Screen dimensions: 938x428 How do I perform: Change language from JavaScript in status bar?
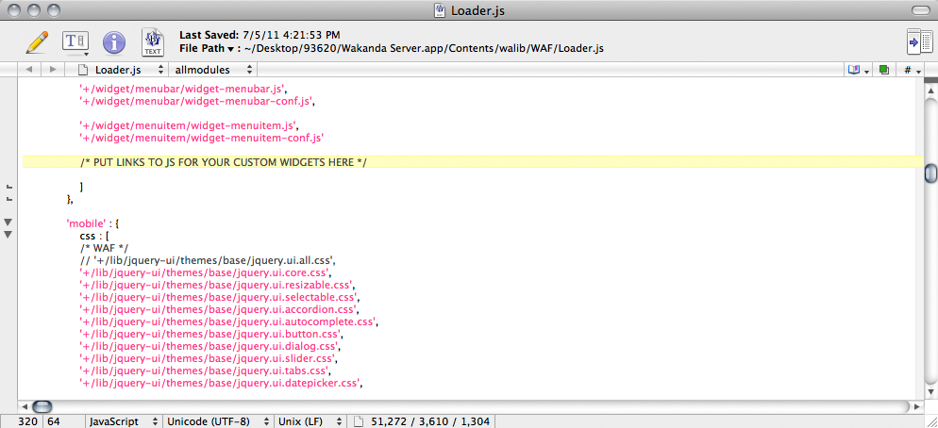pos(121,420)
